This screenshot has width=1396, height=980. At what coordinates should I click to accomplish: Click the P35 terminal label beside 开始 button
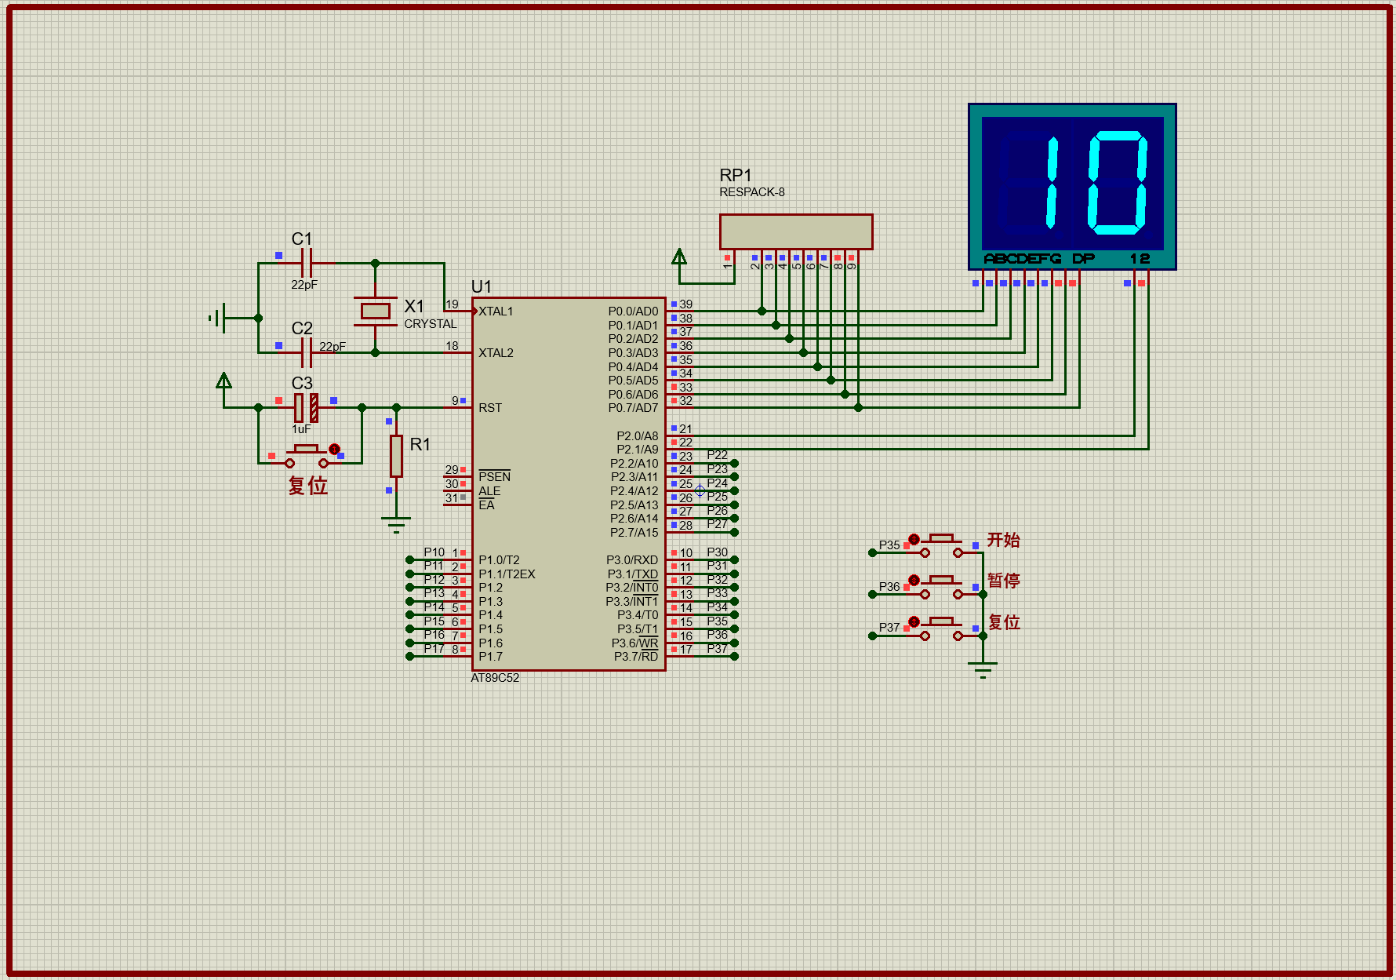(x=889, y=545)
